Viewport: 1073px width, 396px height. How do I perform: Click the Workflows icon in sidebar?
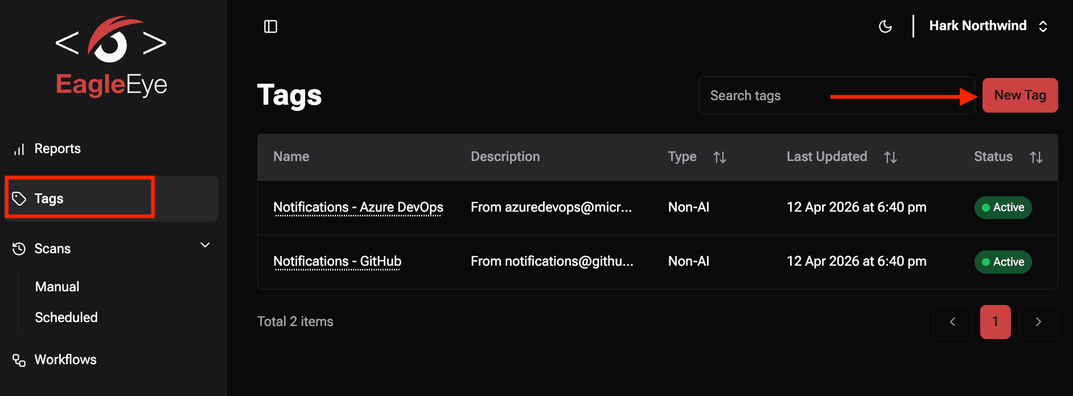[19, 360]
